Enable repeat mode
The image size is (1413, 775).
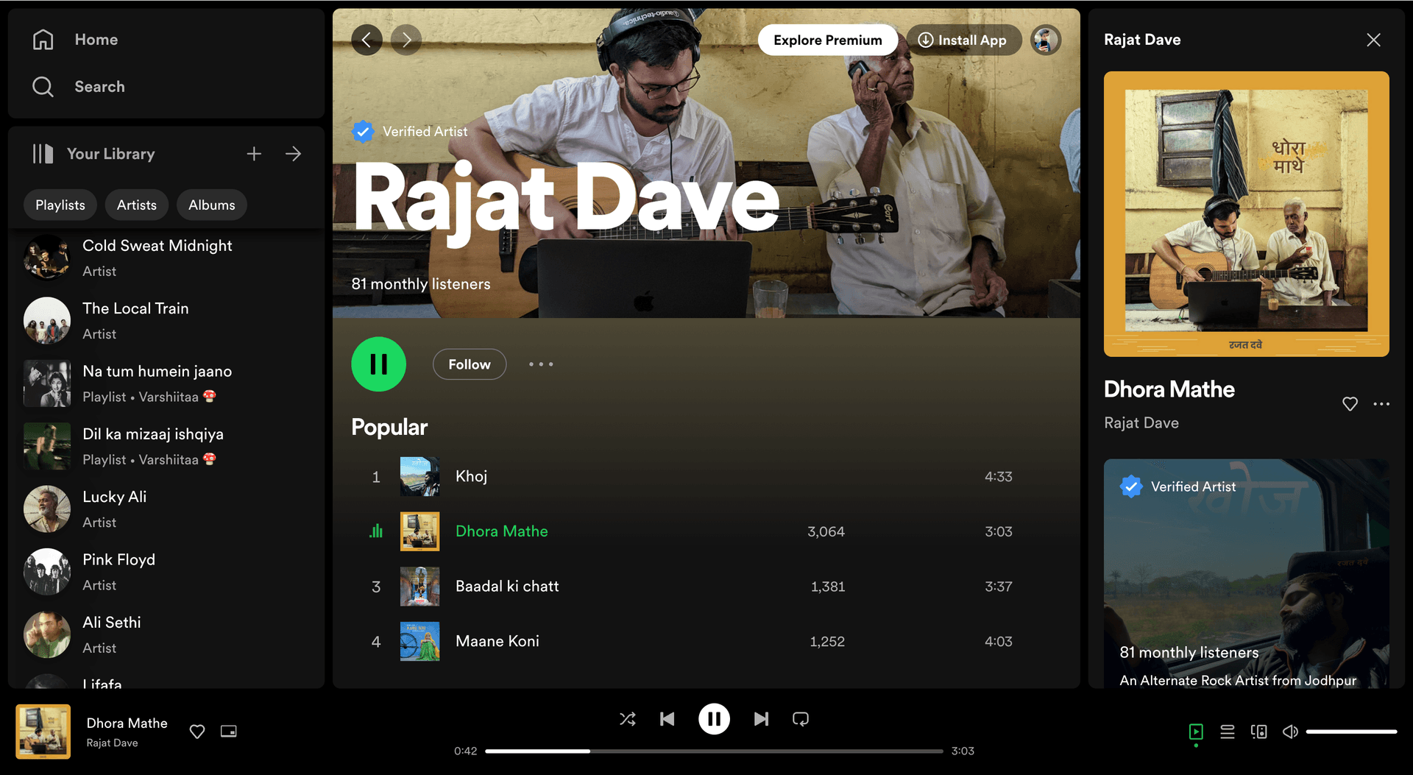801,719
